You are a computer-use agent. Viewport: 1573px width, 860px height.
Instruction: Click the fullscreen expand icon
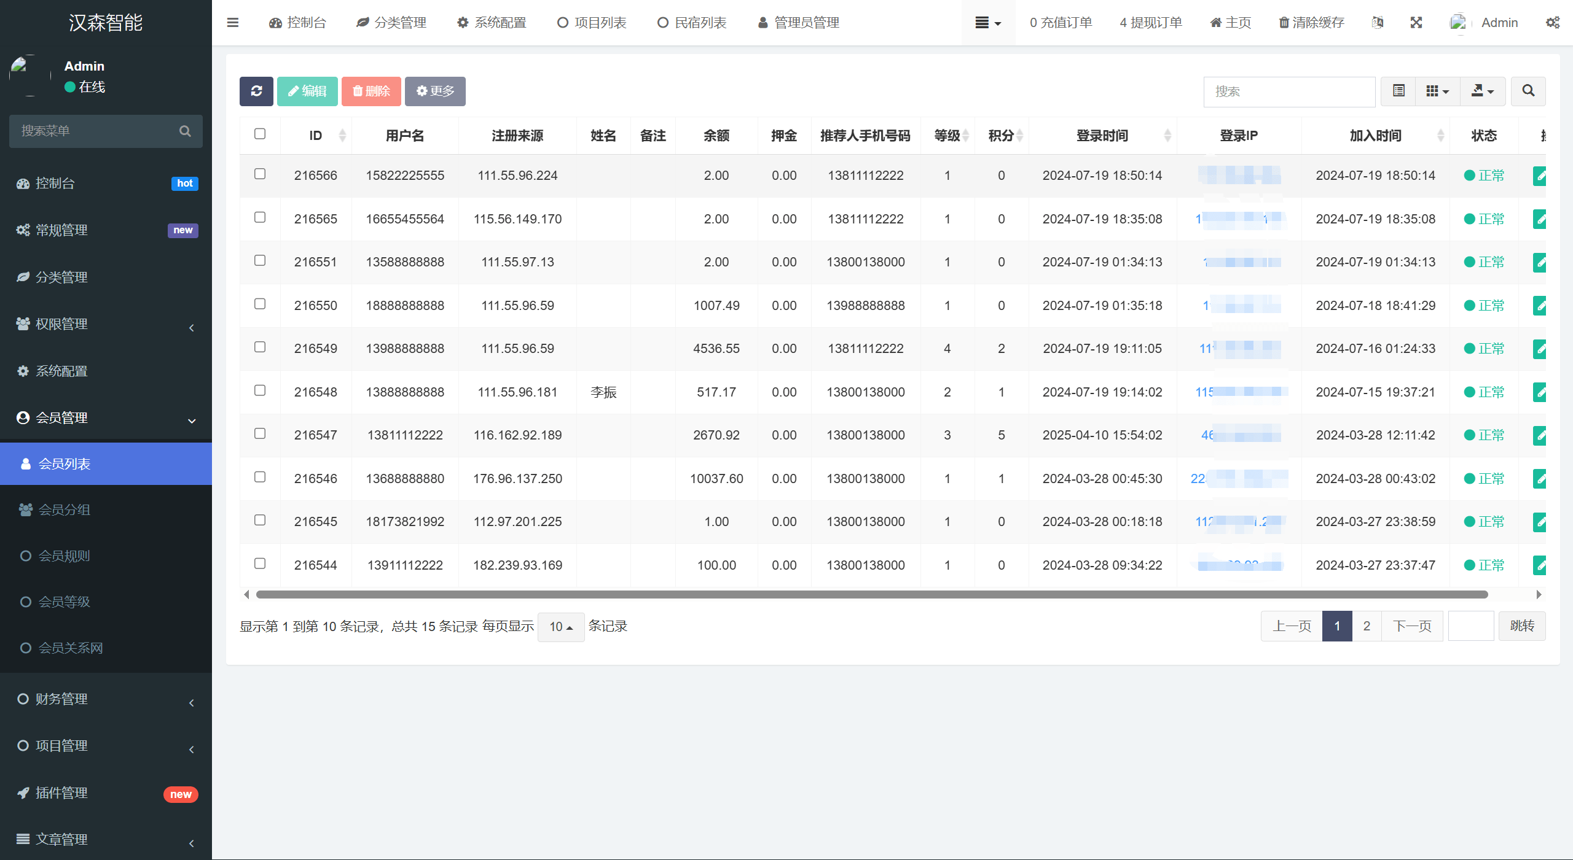pos(1416,23)
